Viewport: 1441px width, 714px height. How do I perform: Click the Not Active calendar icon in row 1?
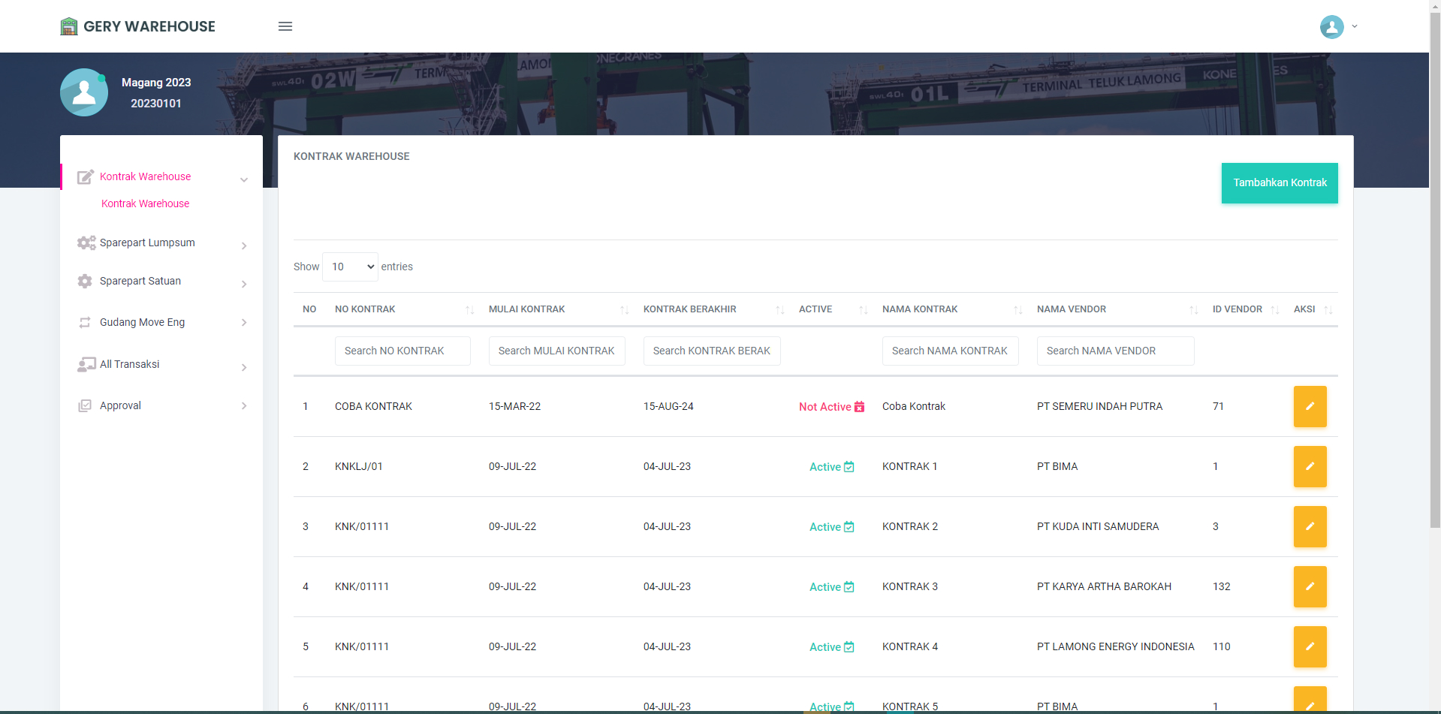(x=860, y=407)
